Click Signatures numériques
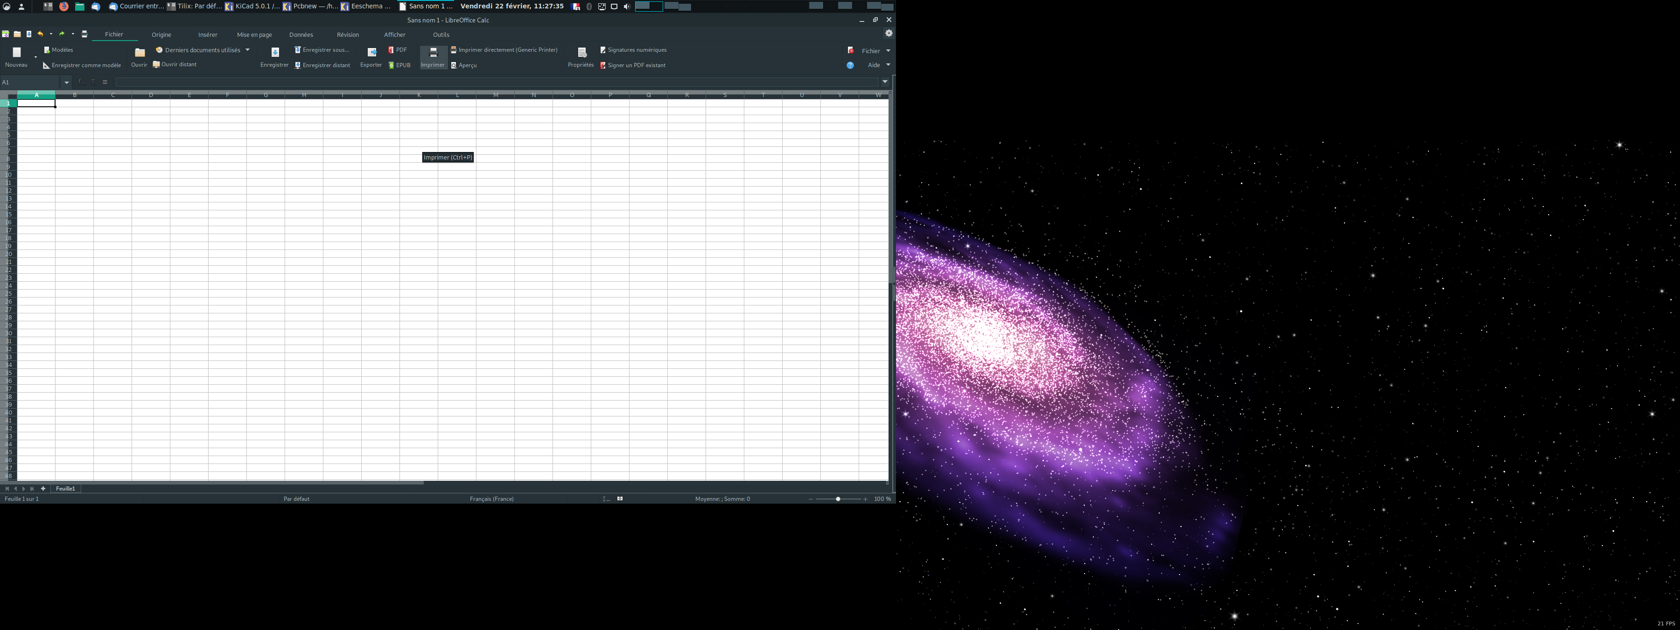Screen dimensions: 1680x630 click(x=633, y=50)
